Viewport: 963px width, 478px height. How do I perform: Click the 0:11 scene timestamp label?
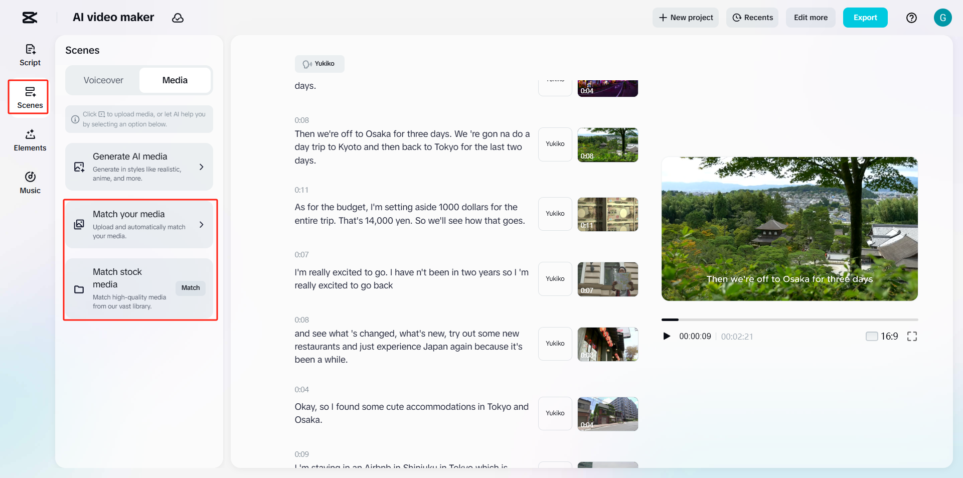301,190
